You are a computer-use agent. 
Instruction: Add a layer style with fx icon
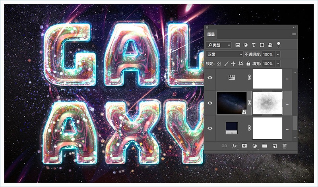click(235, 146)
